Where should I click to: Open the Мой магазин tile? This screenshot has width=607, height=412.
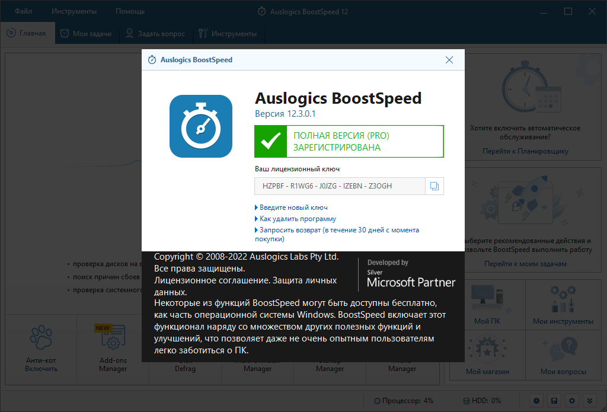(x=487, y=354)
